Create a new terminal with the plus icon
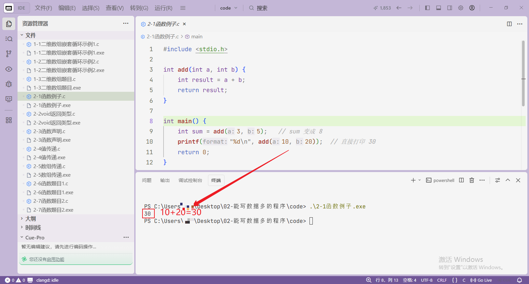 pyautogui.click(x=413, y=180)
